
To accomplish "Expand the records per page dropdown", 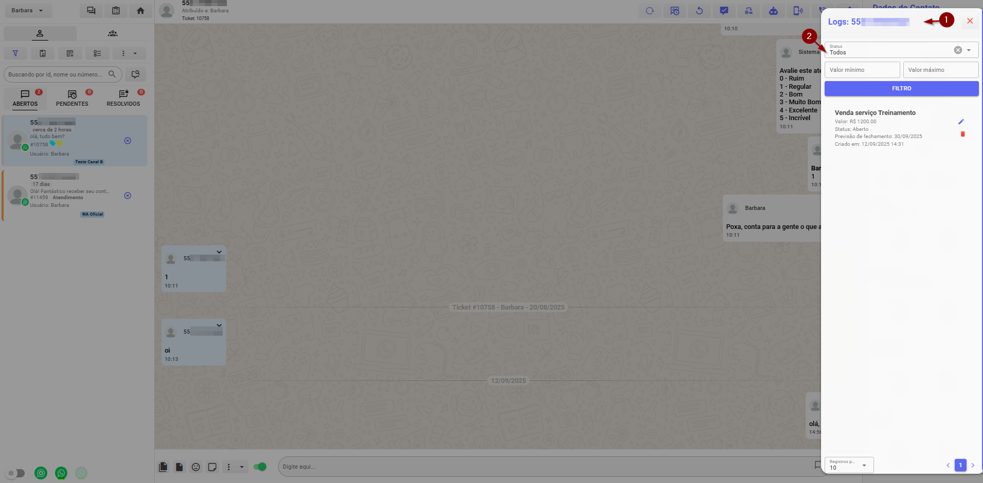I will [x=864, y=465].
